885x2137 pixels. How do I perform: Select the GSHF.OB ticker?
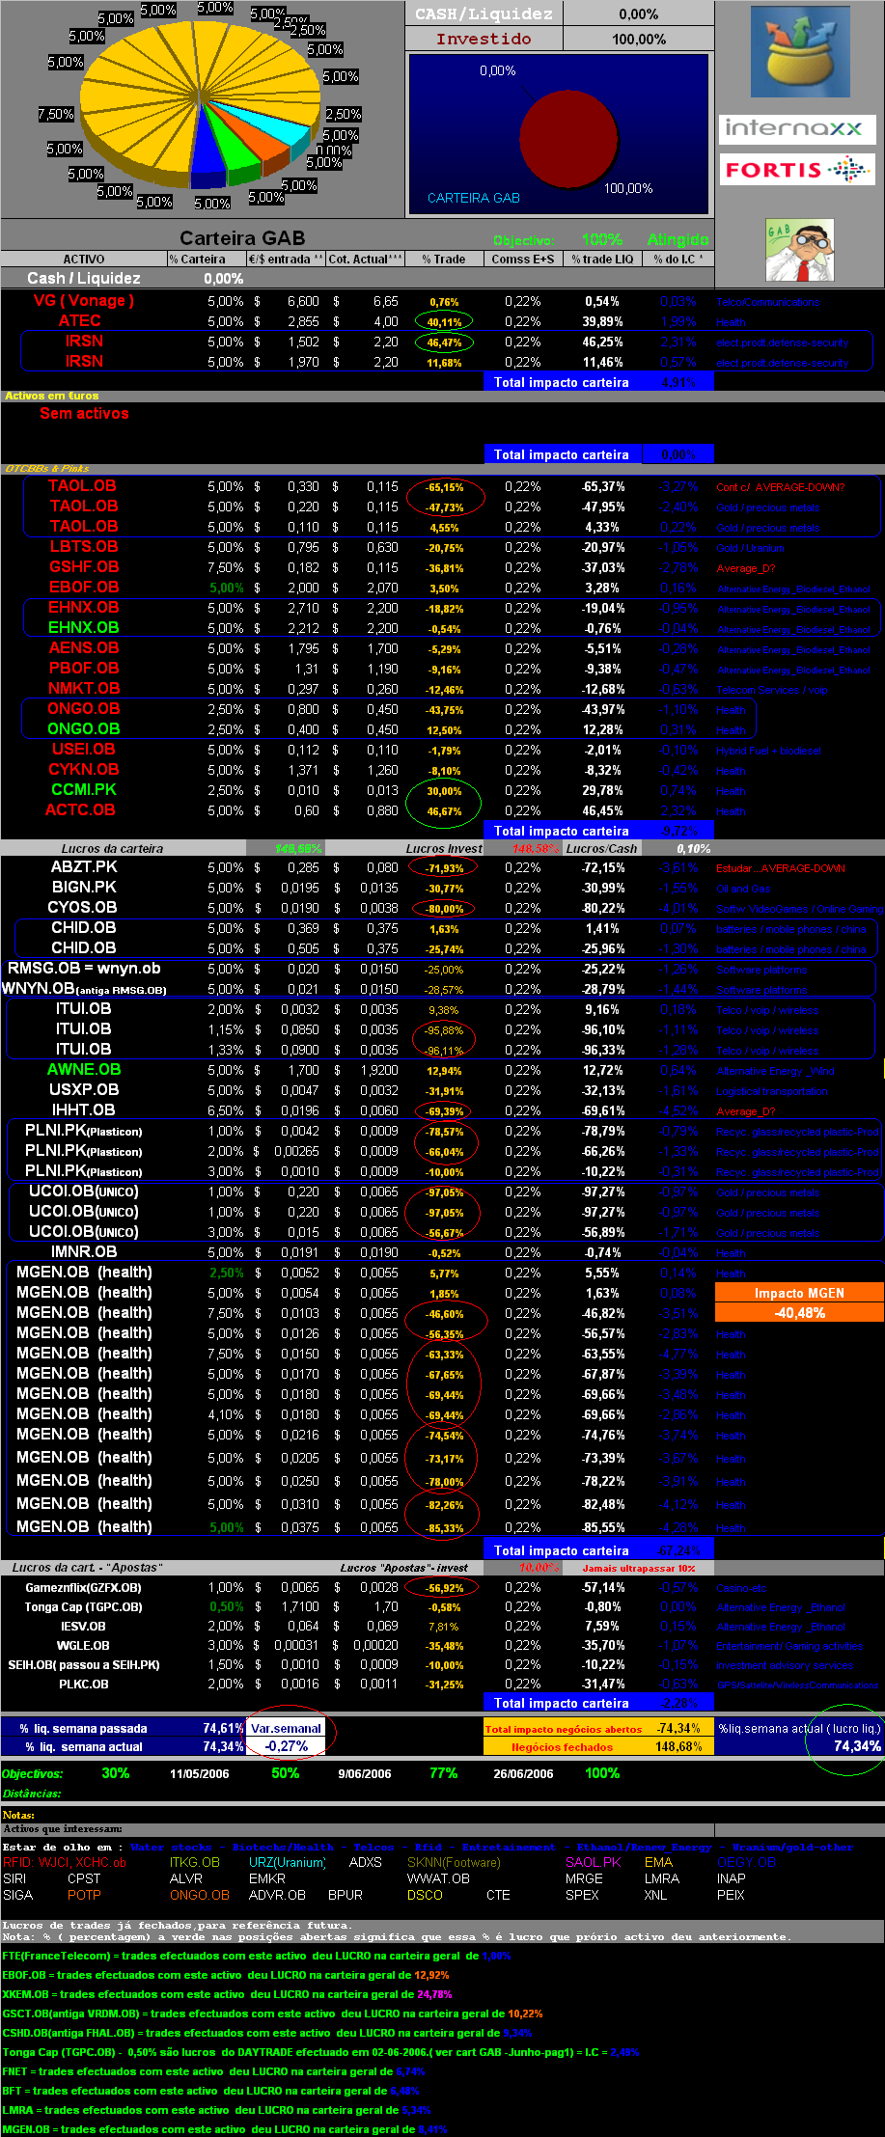click(84, 566)
